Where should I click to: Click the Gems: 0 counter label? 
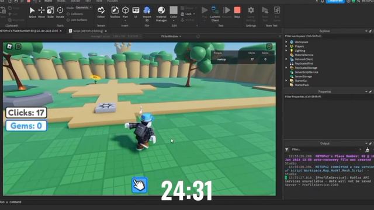click(x=26, y=126)
